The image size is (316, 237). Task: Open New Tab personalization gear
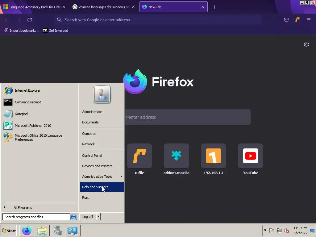pyautogui.click(x=306, y=44)
